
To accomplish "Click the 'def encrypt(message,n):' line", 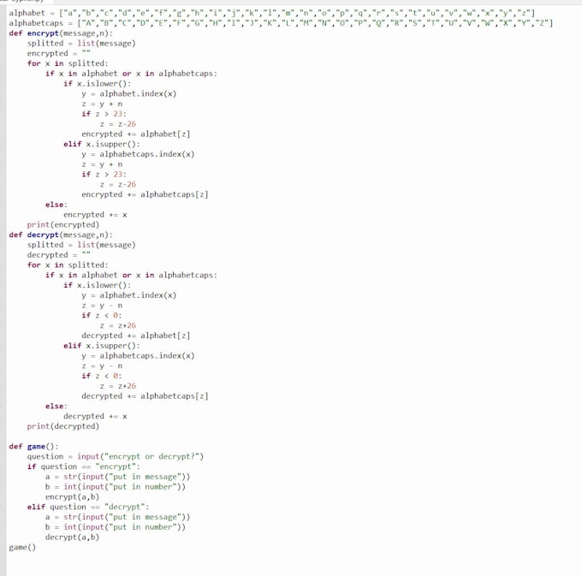I will tap(61, 33).
